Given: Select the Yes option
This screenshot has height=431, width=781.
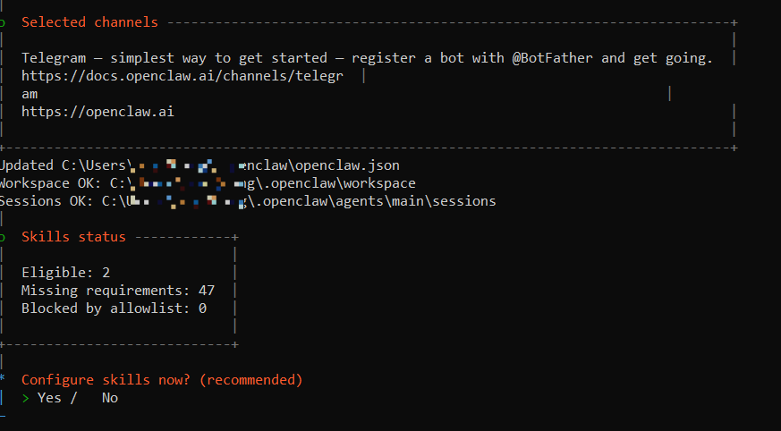Looking at the screenshot, I should tap(49, 398).
